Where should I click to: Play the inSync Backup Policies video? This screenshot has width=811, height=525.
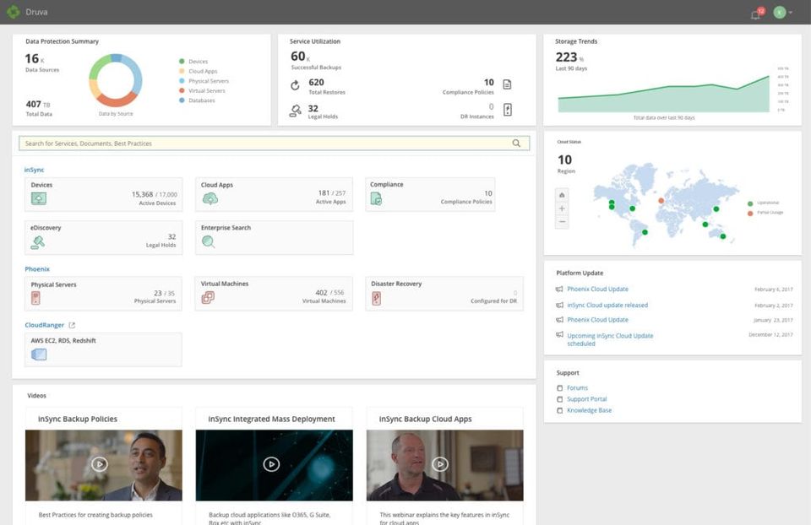100,464
